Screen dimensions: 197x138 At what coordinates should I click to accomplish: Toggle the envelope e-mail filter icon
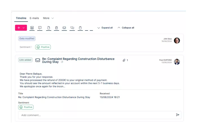pyautogui.click(x=64, y=28)
